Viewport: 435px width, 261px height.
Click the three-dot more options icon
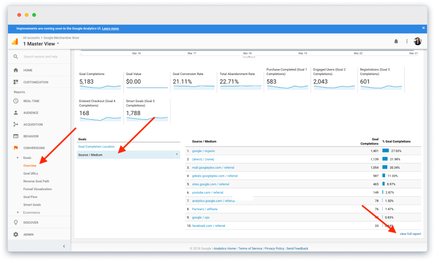click(x=406, y=41)
